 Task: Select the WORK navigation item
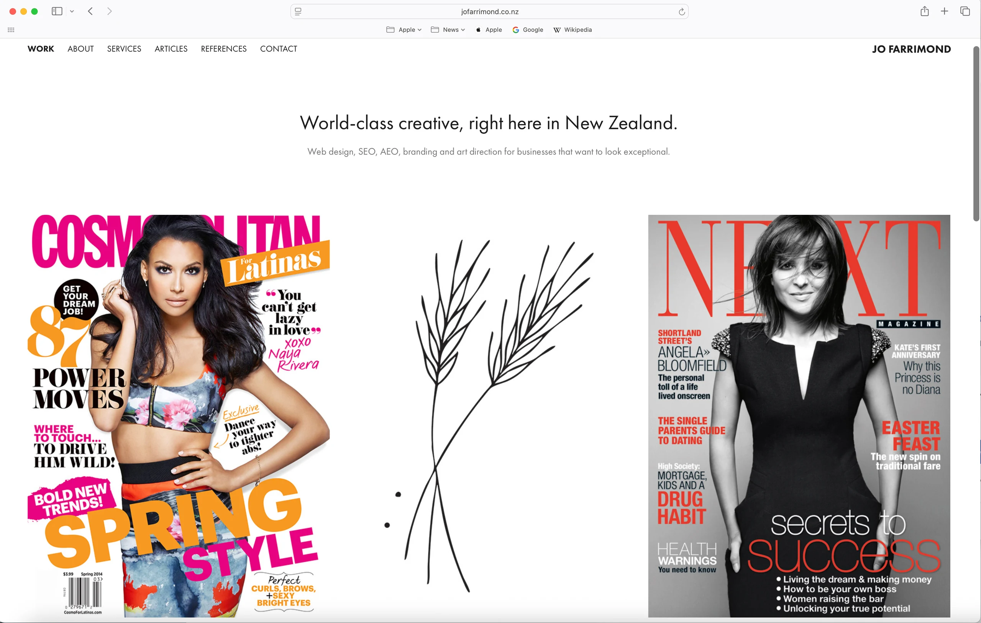[41, 49]
